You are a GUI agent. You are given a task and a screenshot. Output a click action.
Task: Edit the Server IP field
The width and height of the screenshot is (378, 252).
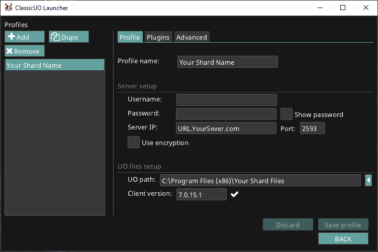point(226,128)
